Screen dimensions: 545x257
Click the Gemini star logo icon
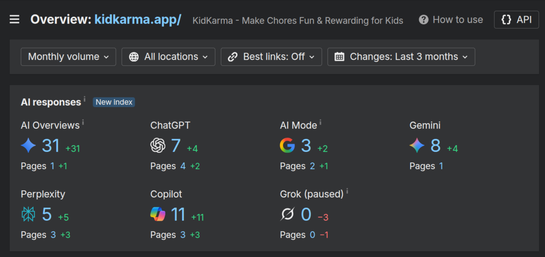pyautogui.click(x=417, y=146)
